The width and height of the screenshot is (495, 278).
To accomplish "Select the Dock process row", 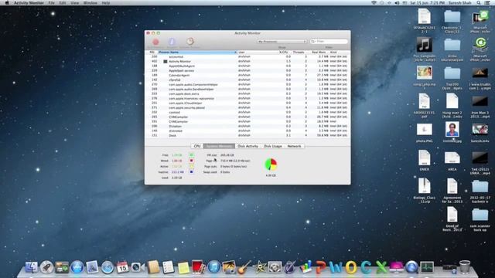I will pyautogui.click(x=247, y=135).
